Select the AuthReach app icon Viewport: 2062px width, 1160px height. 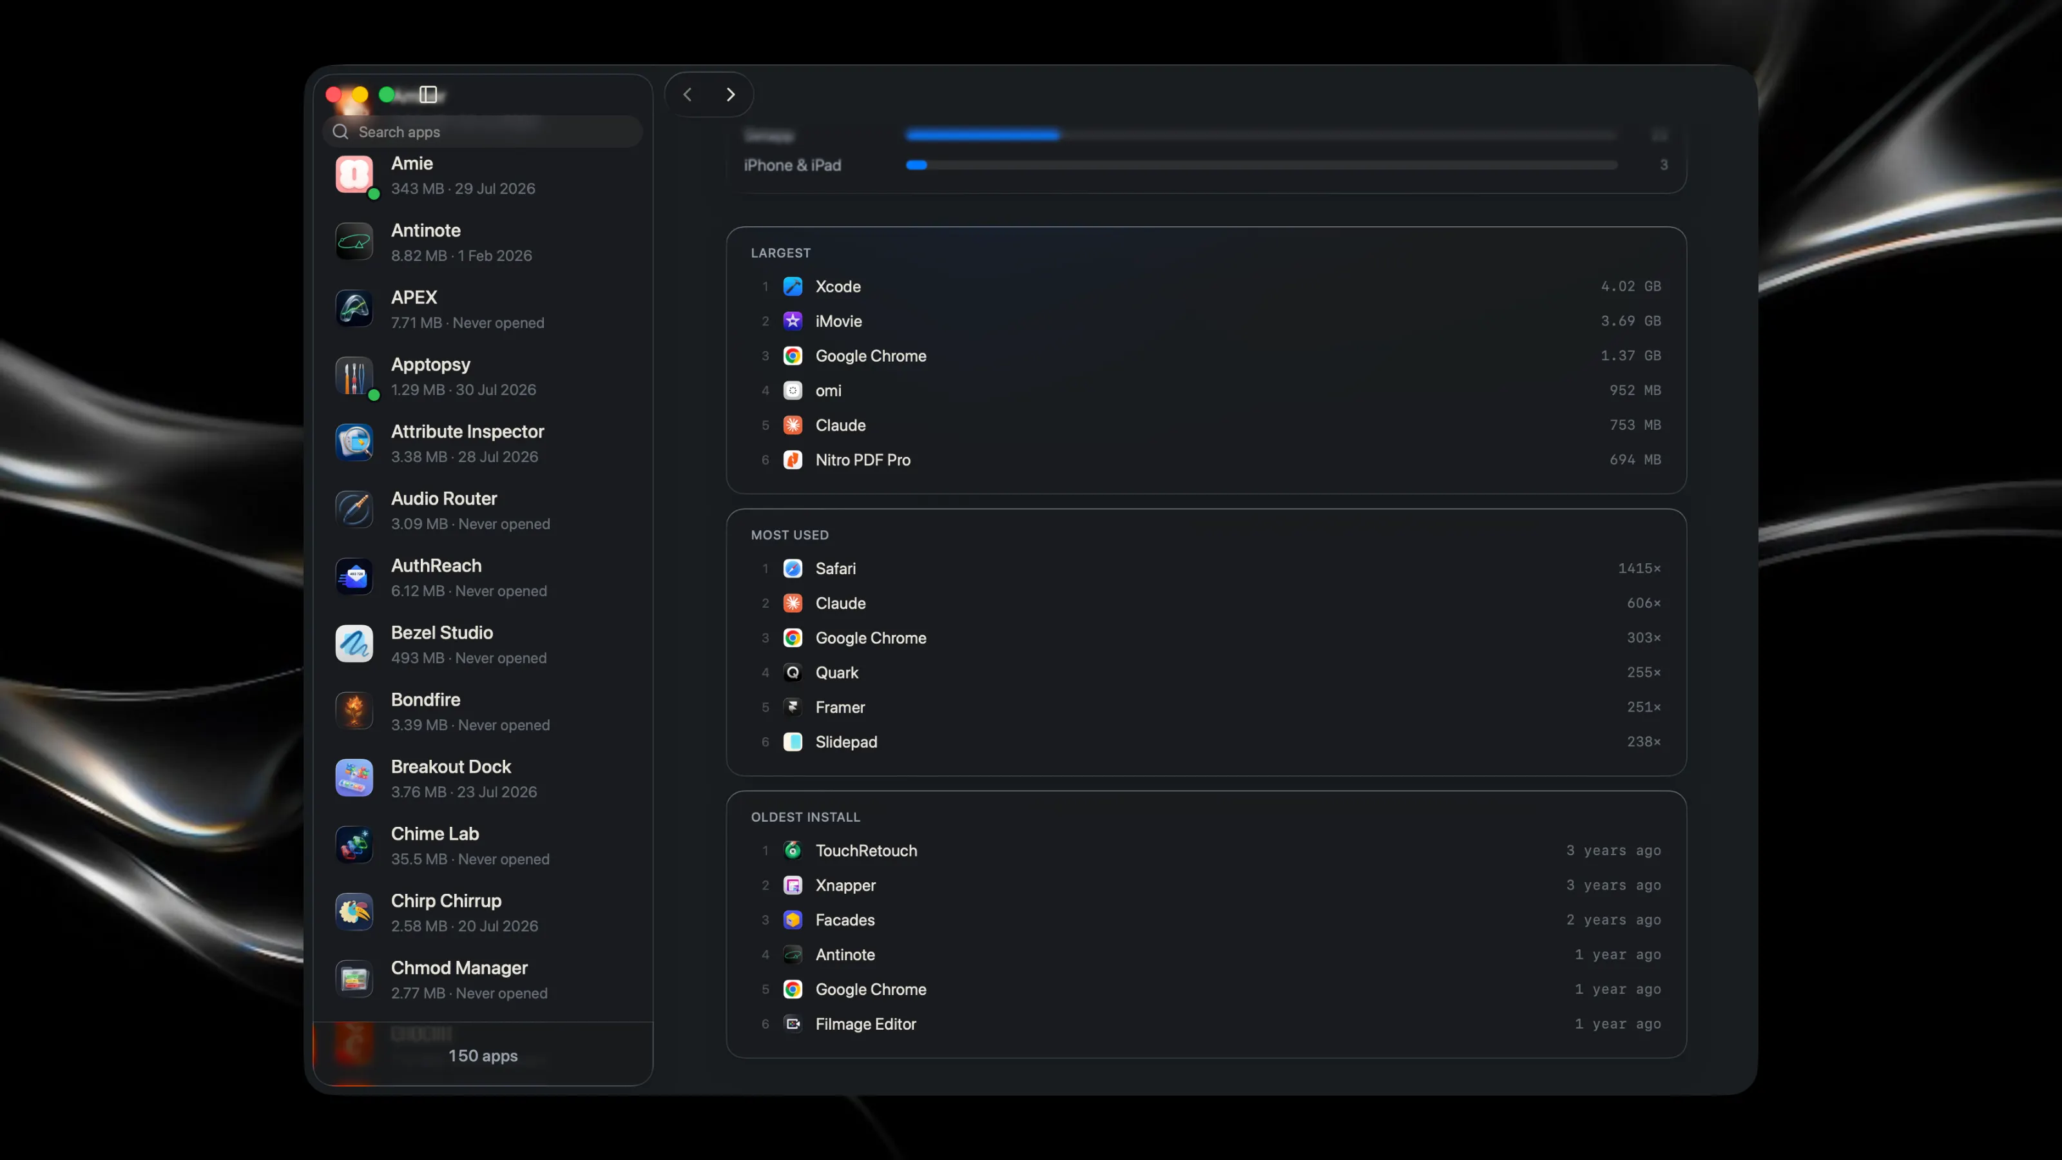coord(354,577)
